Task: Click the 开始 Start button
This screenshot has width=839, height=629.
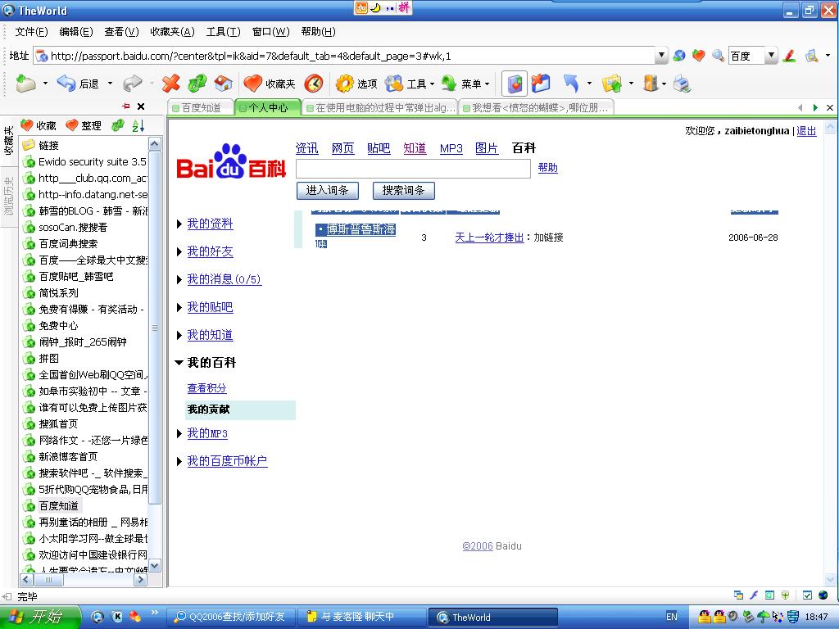Action: tap(40, 617)
